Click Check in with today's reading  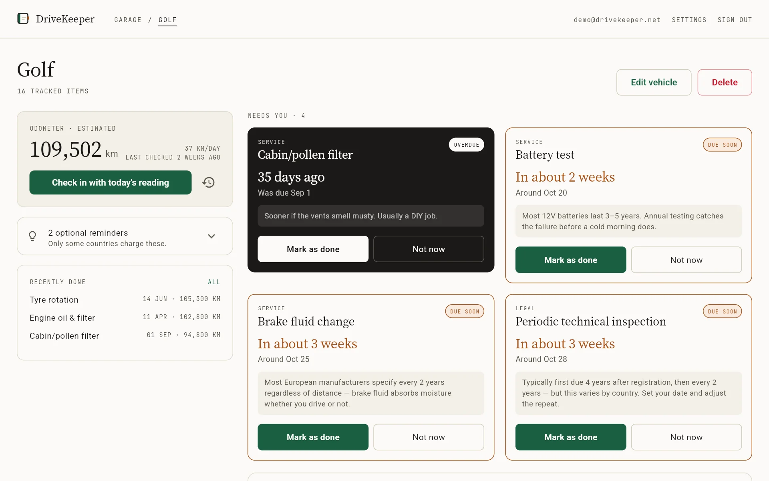pyautogui.click(x=111, y=182)
